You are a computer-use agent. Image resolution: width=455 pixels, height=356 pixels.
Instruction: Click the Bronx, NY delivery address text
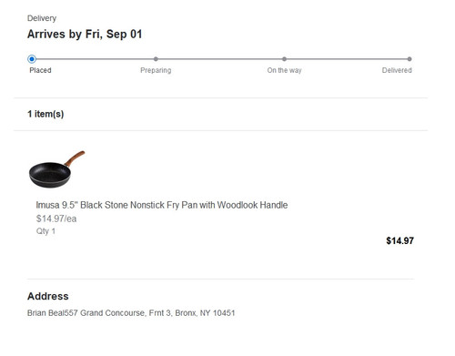pyautogui.click(x=131, y=313)
